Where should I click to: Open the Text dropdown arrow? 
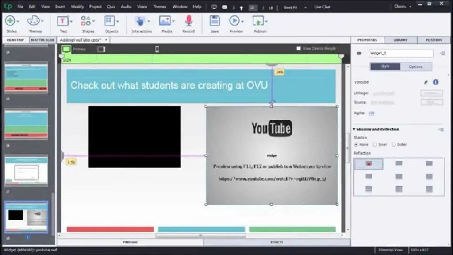[71, 21]
